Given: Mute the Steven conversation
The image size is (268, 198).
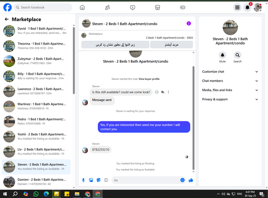Looking at the screenshot, I should click(x=222, y=55).
